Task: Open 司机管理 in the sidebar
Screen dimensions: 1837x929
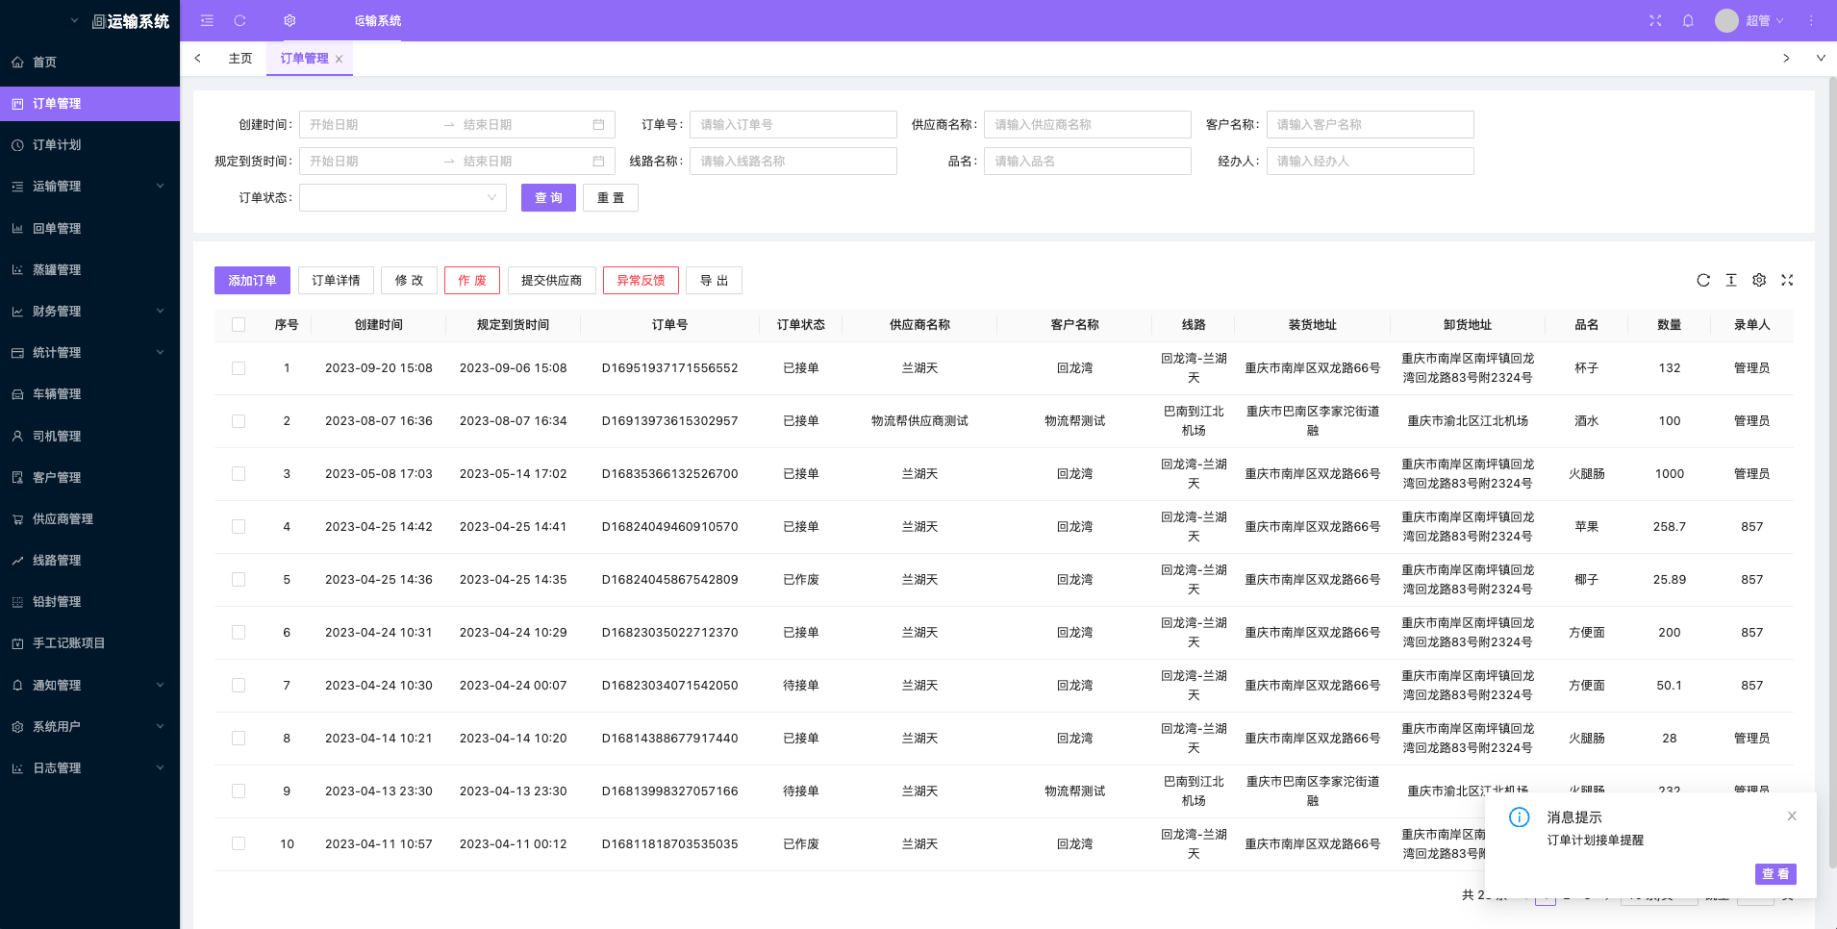Action: [89, 436]
